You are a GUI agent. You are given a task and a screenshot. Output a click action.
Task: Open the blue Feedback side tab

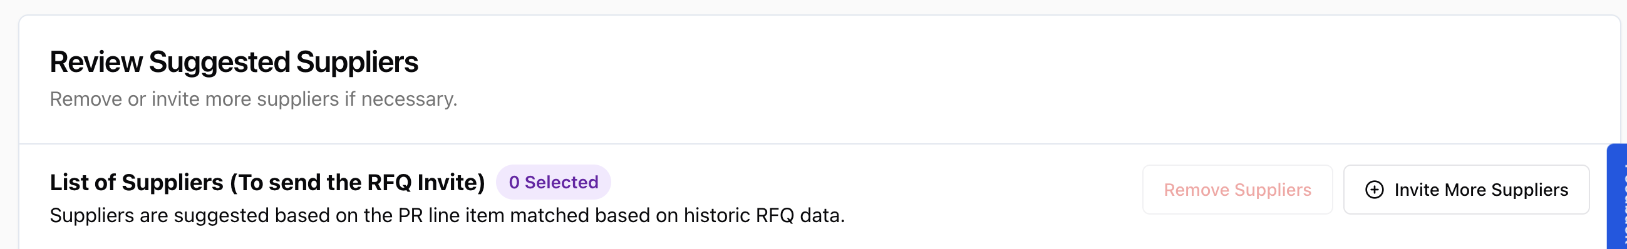click(x=1617, y=196)
